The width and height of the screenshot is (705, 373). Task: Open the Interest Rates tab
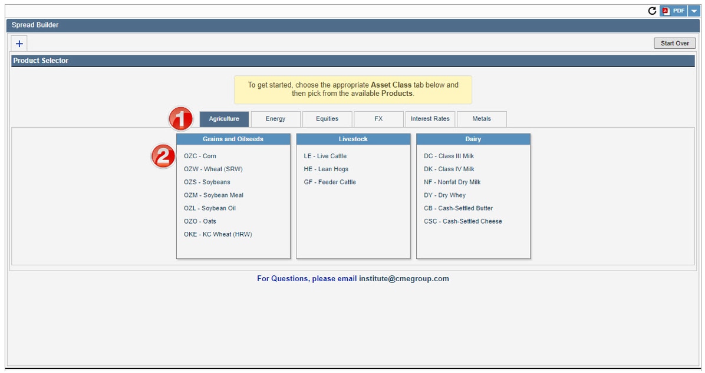pyautogui.click(x=430, y=119)
